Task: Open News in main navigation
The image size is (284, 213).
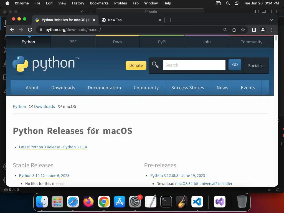Action: pyautogui.click(x=222, y=88)
